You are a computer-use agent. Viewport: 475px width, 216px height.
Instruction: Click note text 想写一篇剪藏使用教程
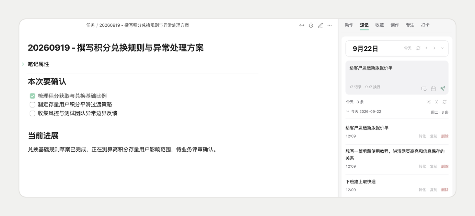[x=395, y=155]
